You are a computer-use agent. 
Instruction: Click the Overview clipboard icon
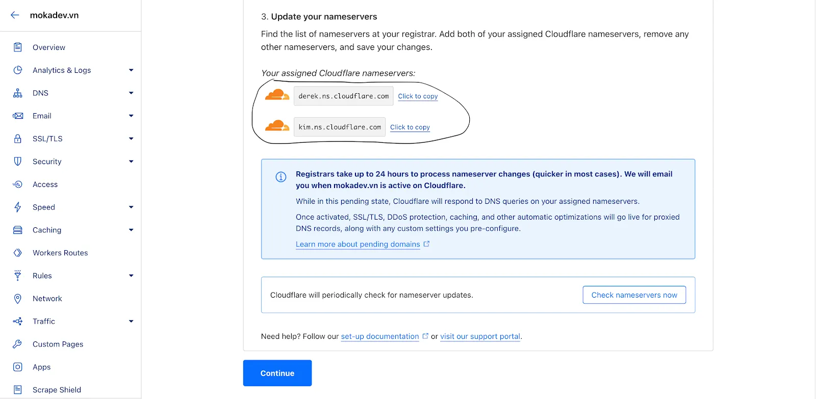click(18, 47)
